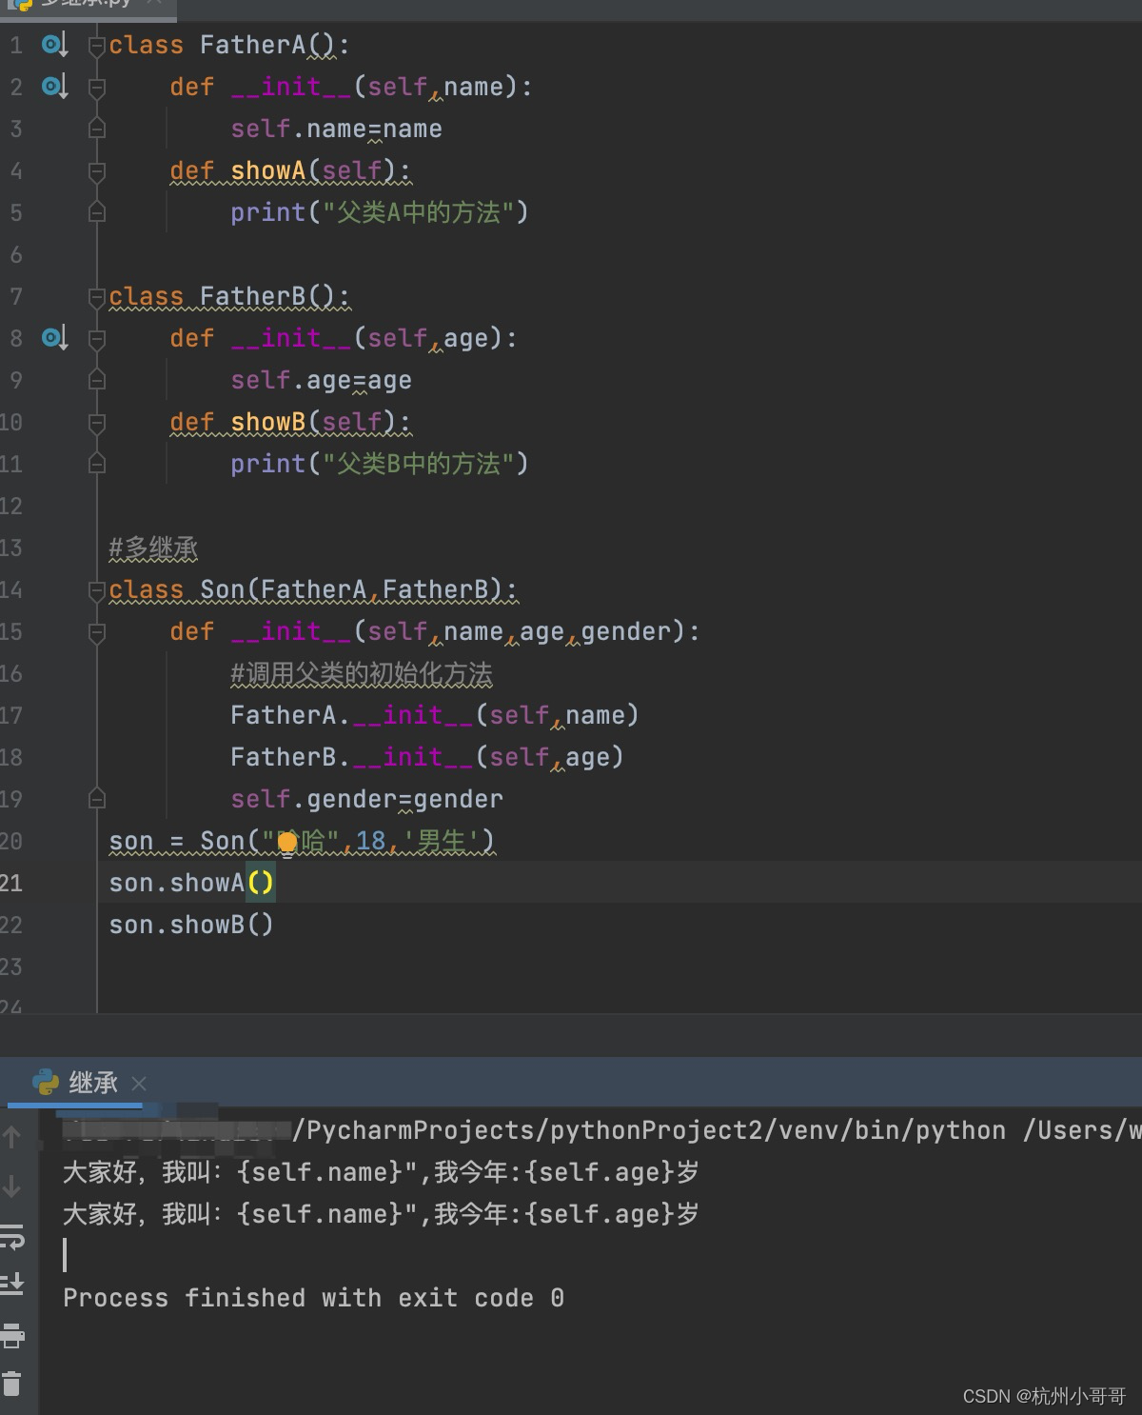The height and width of the screenshot is (1415, 1142).
Task: Click the string "父类A中的方法"
Action: point(419,212)
